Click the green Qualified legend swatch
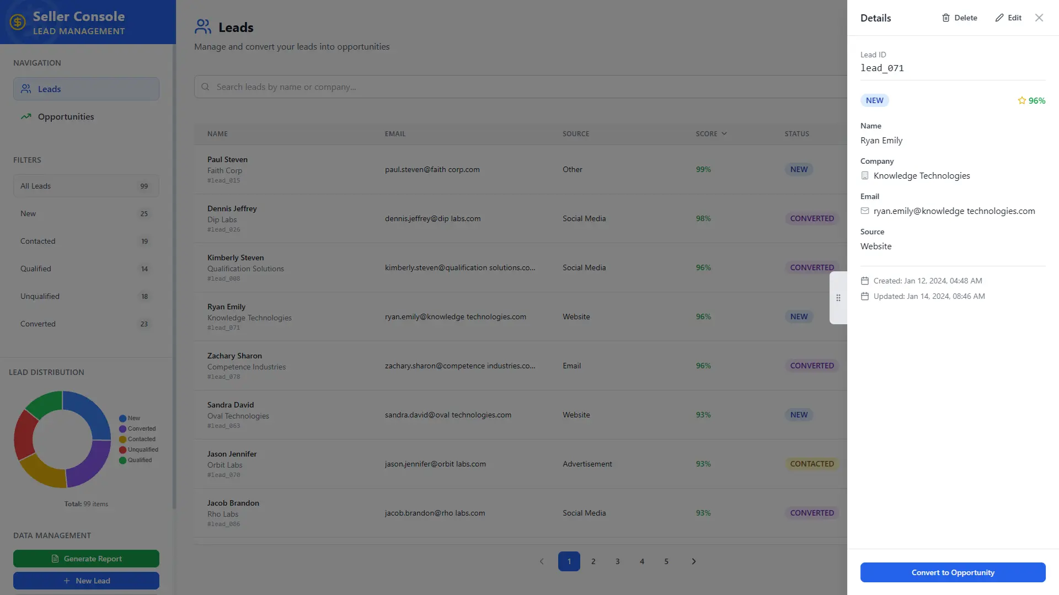Screen dimensions: 1059x595 [122, 460]
